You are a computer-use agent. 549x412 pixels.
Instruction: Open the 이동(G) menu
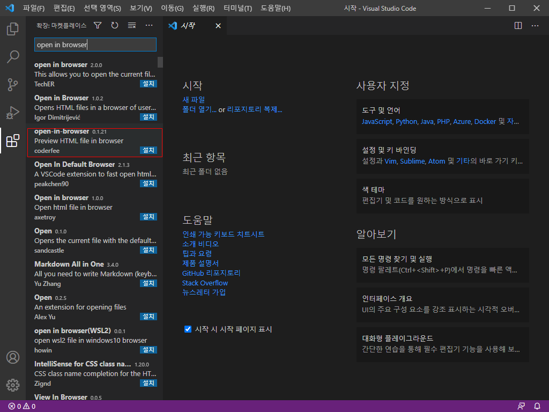(x=172, y=8)
